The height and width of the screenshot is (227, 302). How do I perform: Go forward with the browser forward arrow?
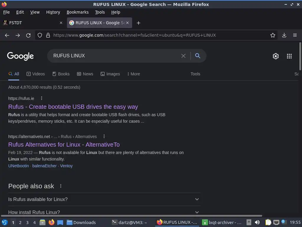[x=18, y=35]
